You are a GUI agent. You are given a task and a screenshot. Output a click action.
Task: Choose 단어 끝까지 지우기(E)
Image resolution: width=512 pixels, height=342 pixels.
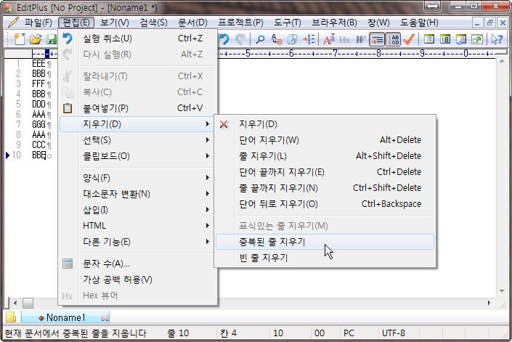[x=325, y=172]
